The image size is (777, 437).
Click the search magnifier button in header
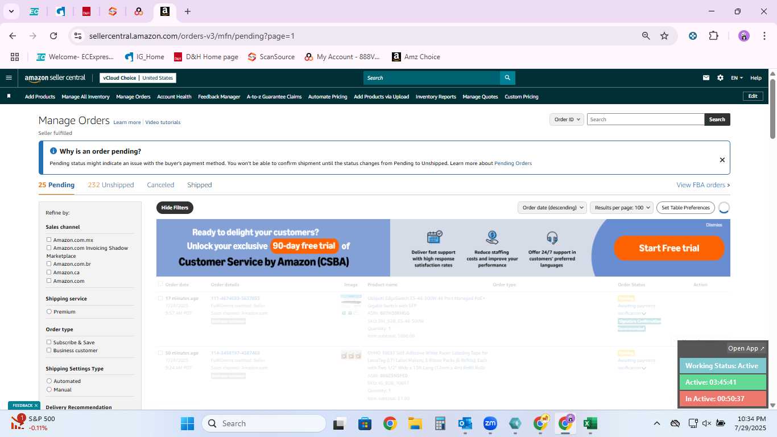507,78
